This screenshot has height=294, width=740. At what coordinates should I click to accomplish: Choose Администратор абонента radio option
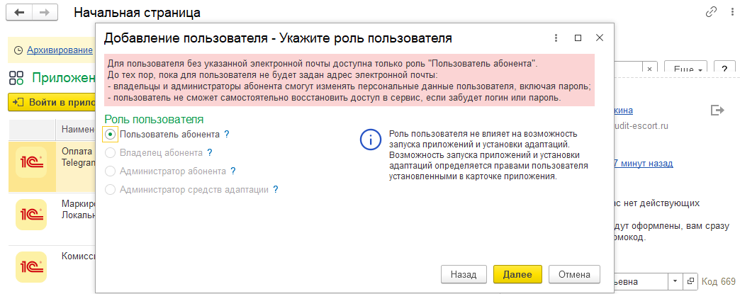(110, 171)
